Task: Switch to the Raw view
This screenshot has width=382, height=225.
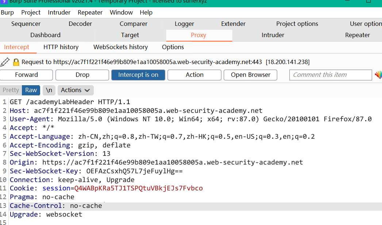Action: point(31,90)
